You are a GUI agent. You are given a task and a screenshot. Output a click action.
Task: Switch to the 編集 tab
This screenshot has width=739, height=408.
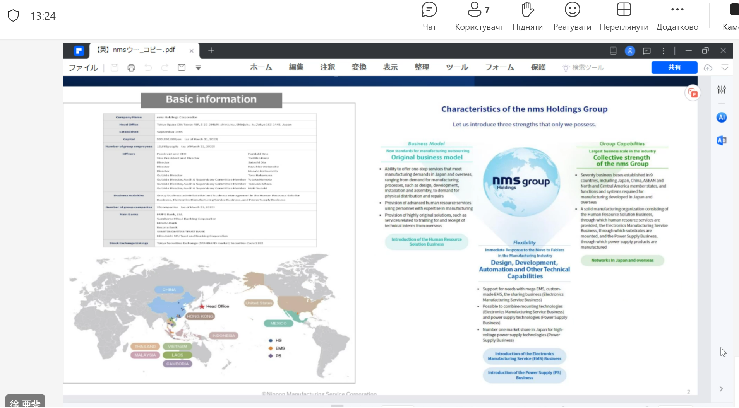tap(296, 67)
